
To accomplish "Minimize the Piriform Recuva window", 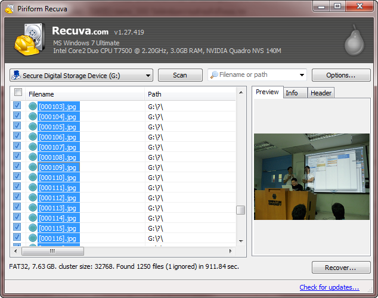I will point(321,7).
